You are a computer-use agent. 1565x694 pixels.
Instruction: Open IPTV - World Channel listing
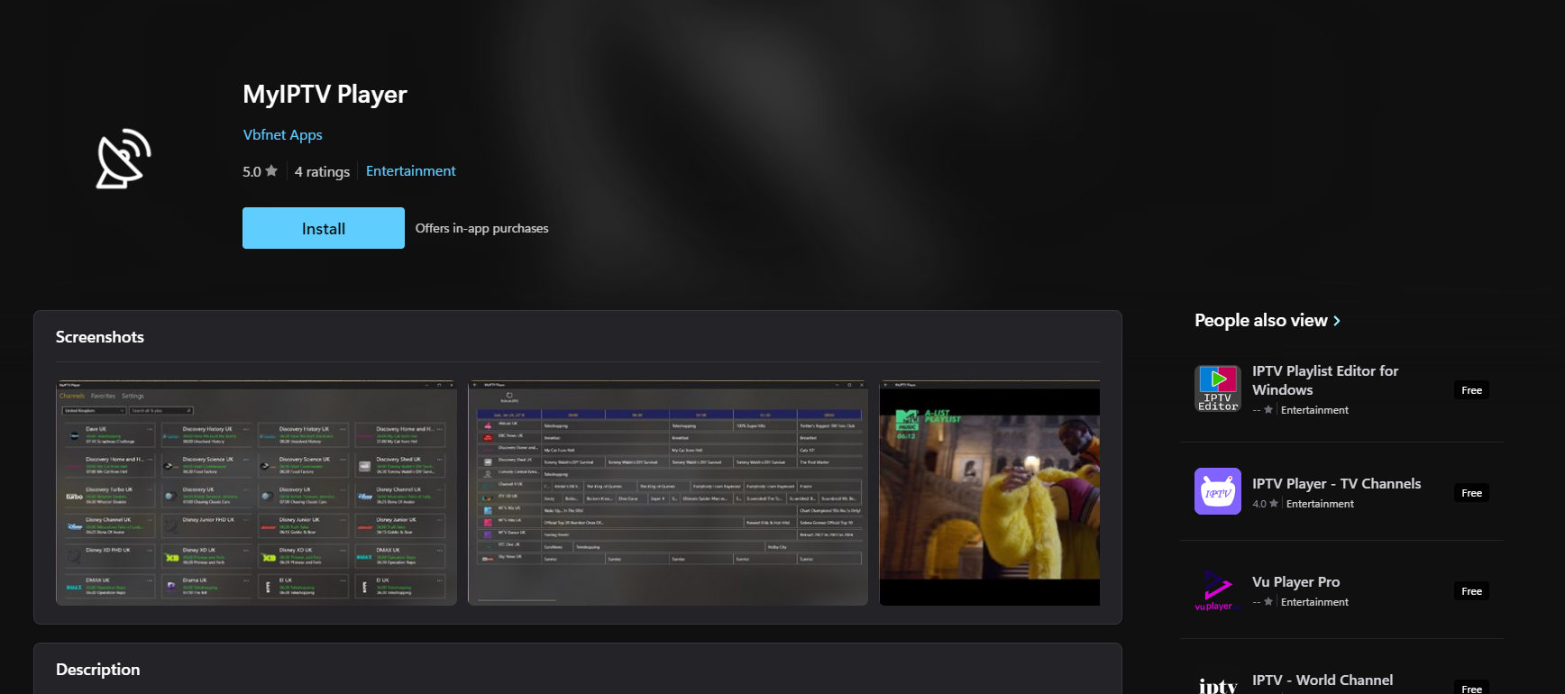[1322, 680]
